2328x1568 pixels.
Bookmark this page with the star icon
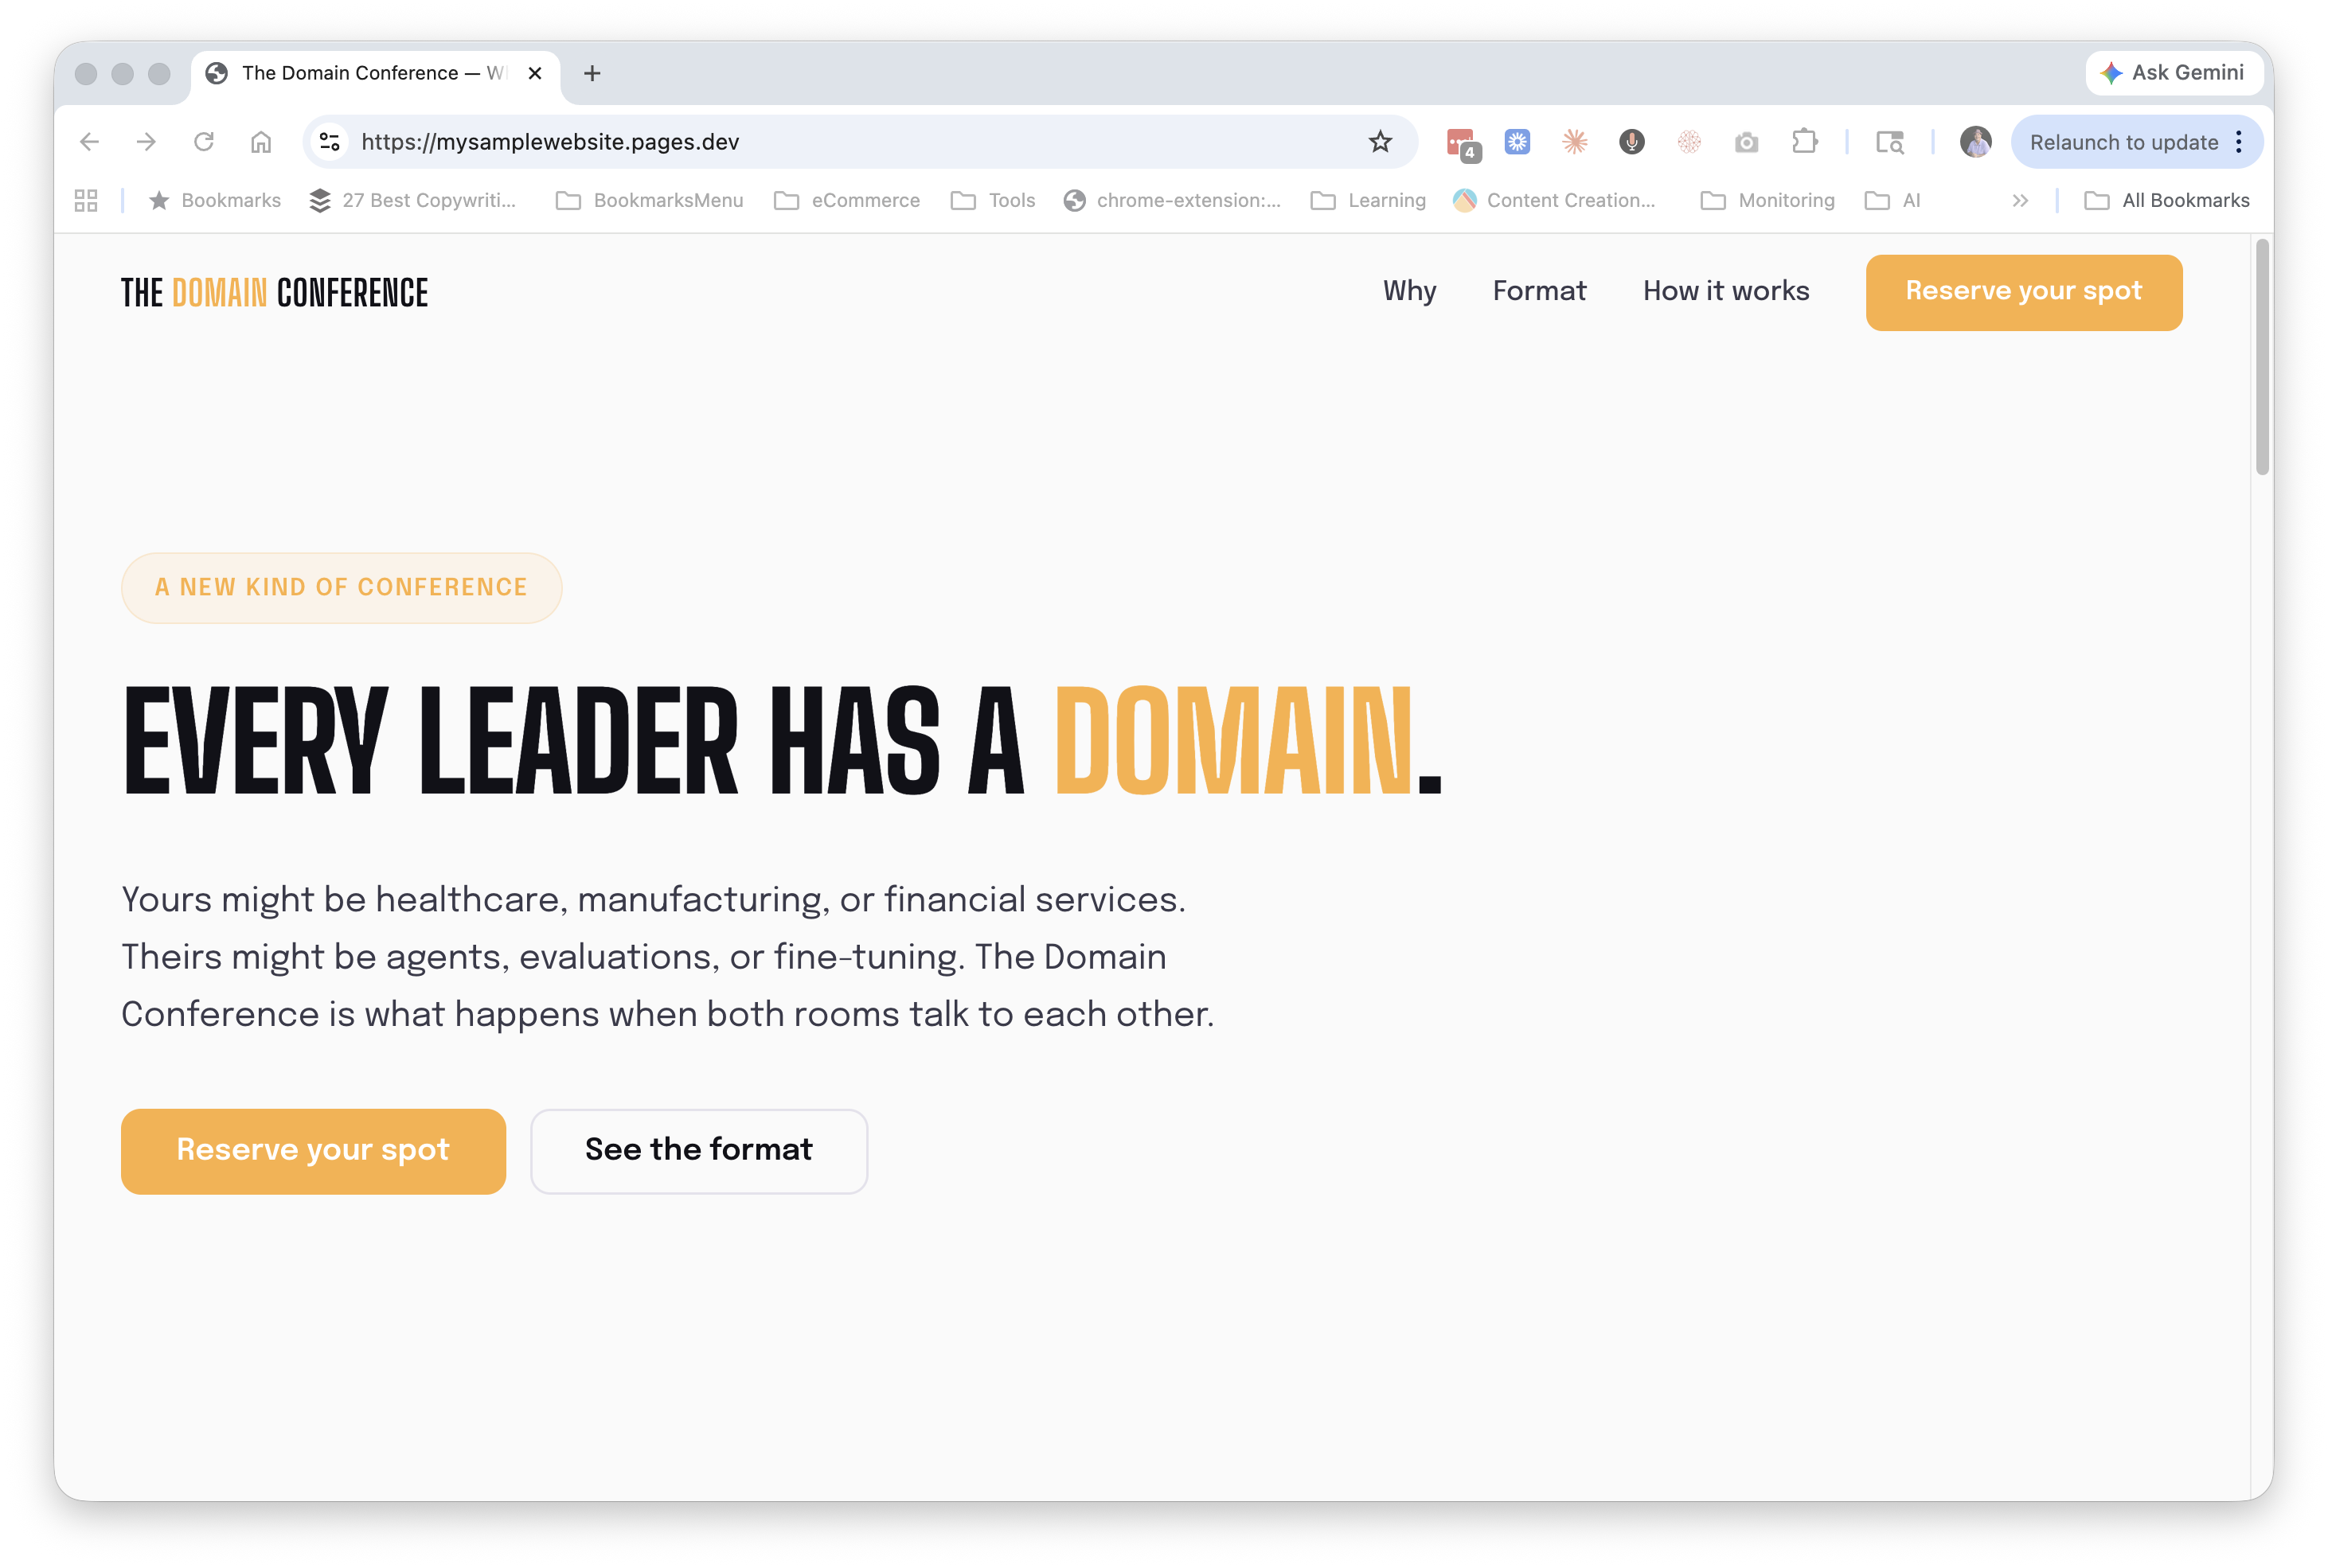(x=1380, y=142)
